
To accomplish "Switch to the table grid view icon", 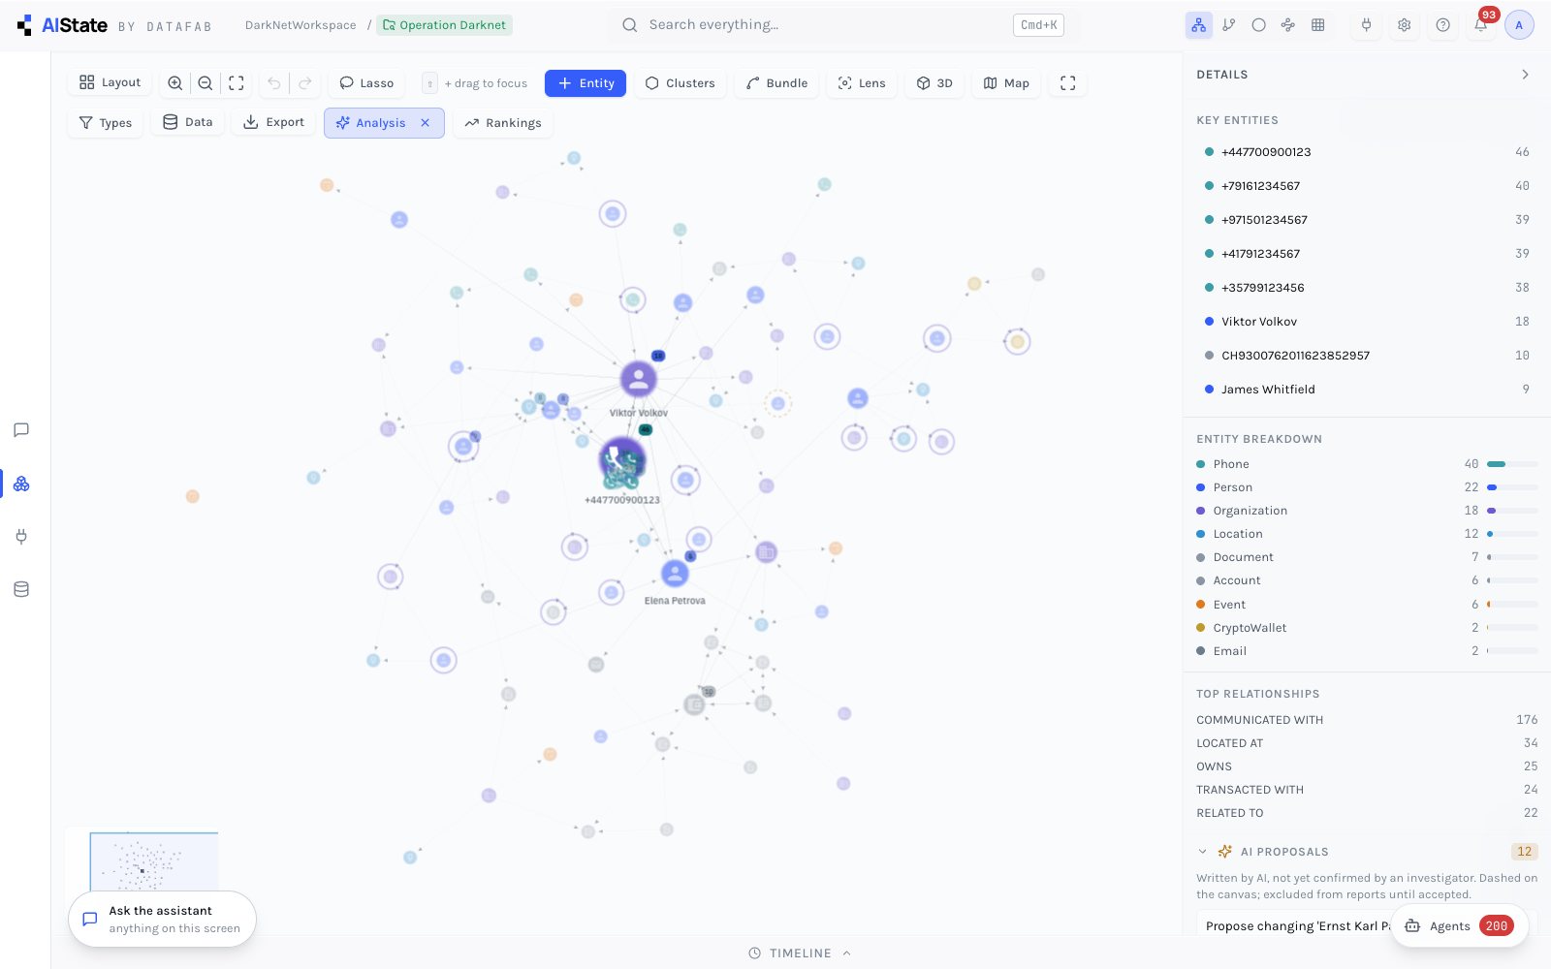I will pos(1318,25).
